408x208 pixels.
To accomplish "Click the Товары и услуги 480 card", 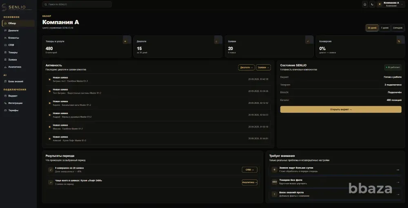I will 86,46.
